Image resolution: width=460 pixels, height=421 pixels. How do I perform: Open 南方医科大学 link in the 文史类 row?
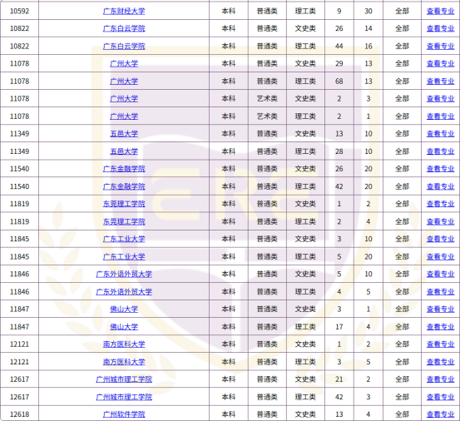[124, 344]
